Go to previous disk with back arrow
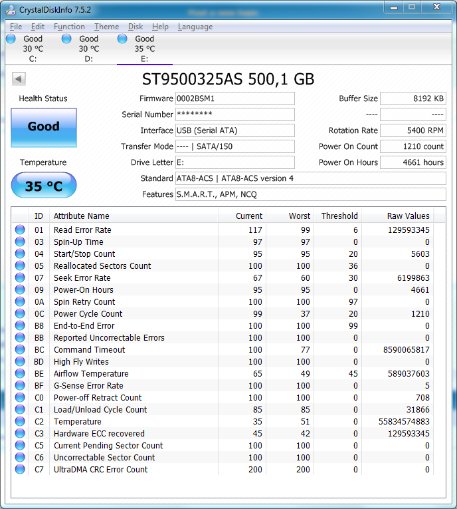Screen dimensions: 457x509 pyautogui.click(x=19, y=79)
